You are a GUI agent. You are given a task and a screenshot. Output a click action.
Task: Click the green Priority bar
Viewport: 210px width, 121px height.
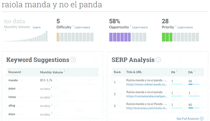pos(167,37)
